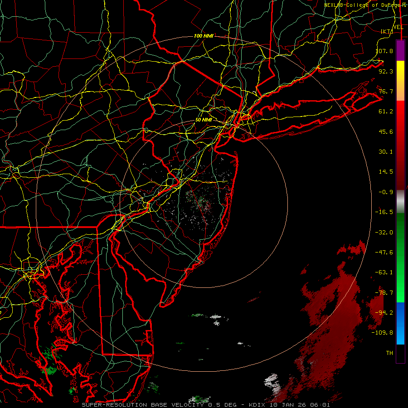Click the 92.3 scale value
This screenshot has height=408, width=408.
pos(386,71)
